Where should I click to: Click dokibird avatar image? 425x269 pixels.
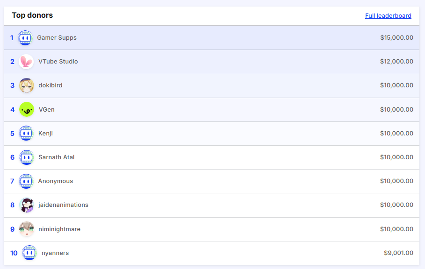(x=27, y=85)
